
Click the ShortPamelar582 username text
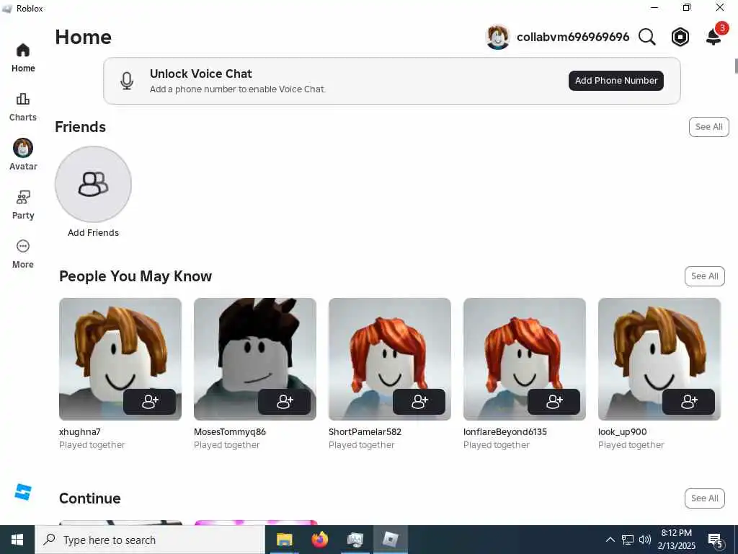365,431
